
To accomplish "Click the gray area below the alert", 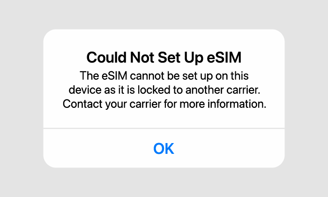I will (164, 183).
